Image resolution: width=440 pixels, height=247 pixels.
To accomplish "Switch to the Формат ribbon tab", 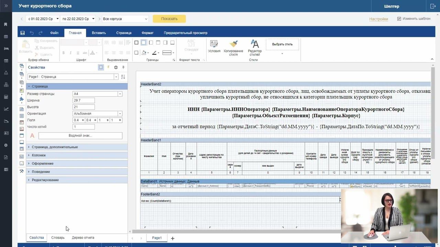I will point(147,33).
